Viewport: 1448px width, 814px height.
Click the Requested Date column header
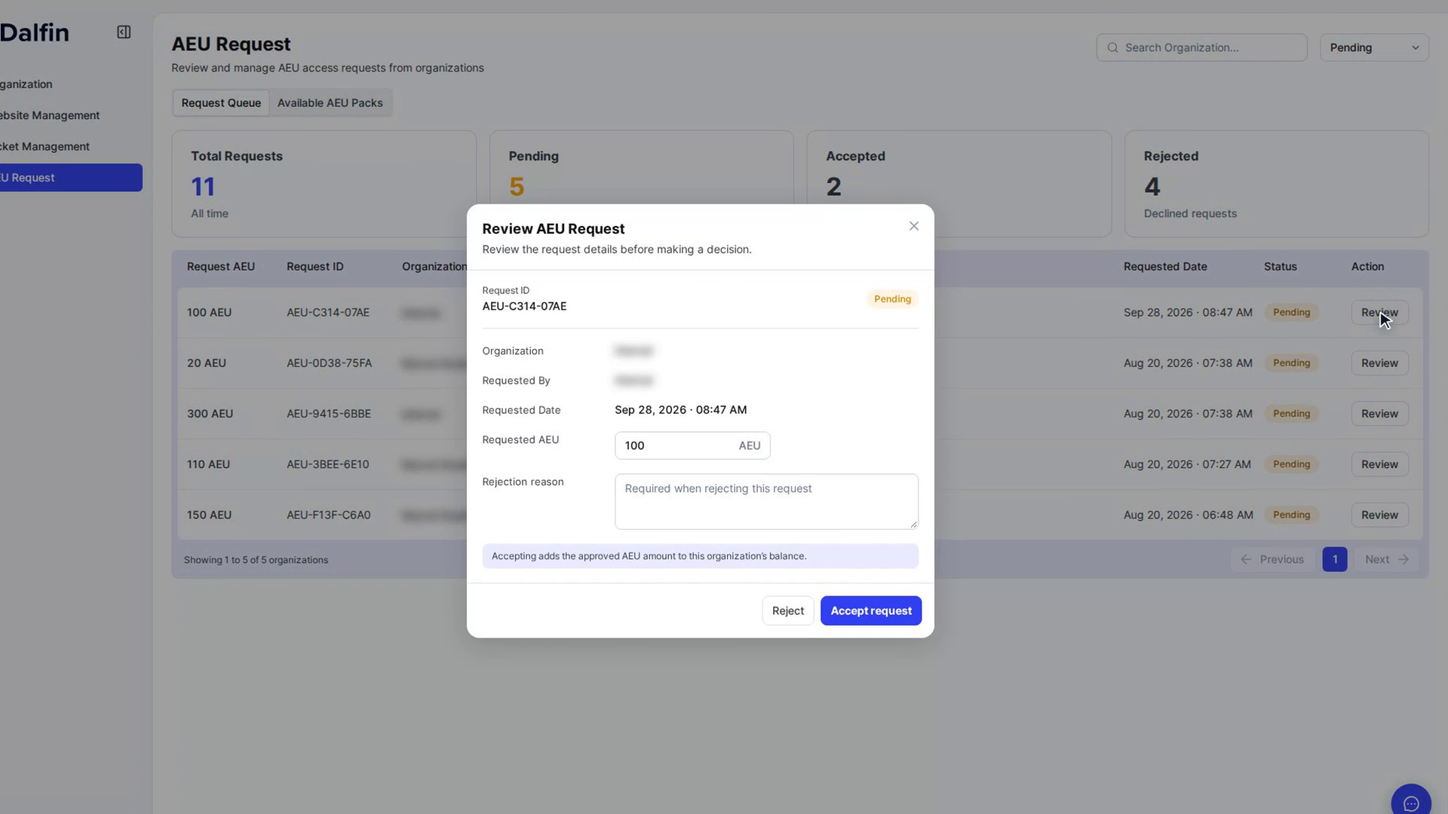(x=1164, y=267)
